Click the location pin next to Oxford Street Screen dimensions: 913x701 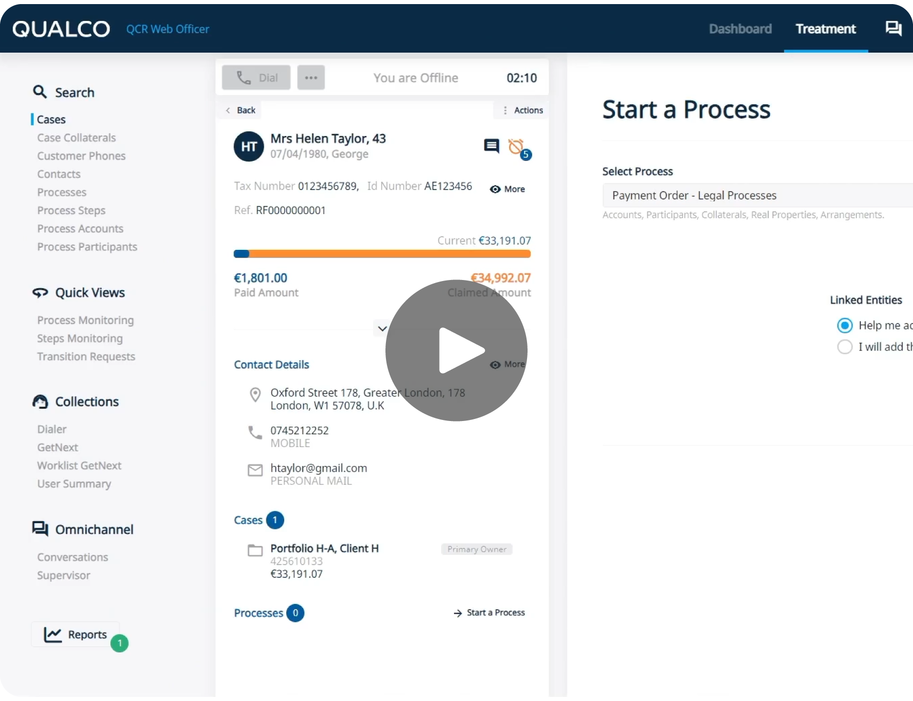tap(255, 394)
